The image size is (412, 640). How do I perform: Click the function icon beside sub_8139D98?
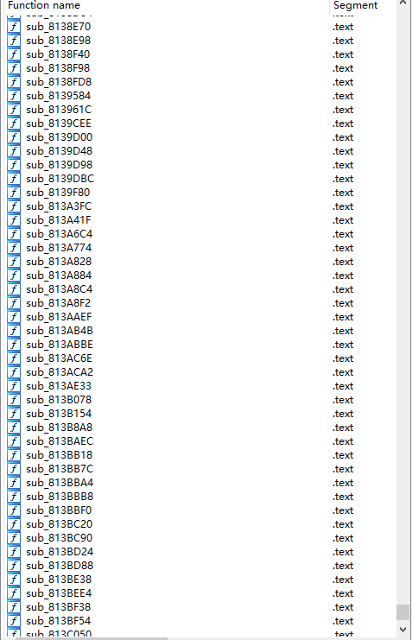click(x=14, y=165)
